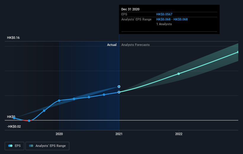Click the 2022 x-axis label
The image size is (243, 154).
179,134
